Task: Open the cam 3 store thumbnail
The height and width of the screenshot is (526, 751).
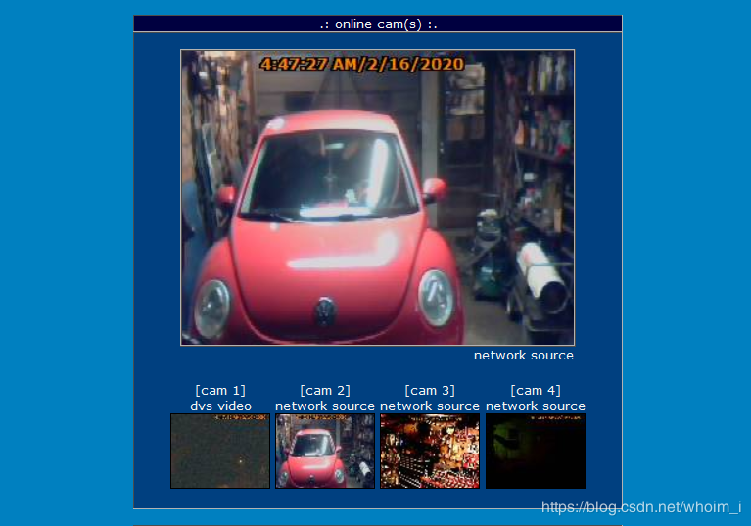Action: [x=430, y=452]
